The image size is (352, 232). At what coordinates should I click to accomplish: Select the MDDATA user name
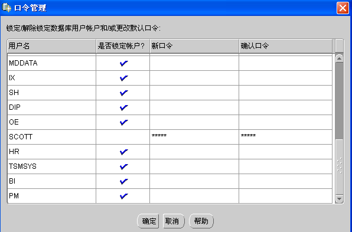[23, 63]
